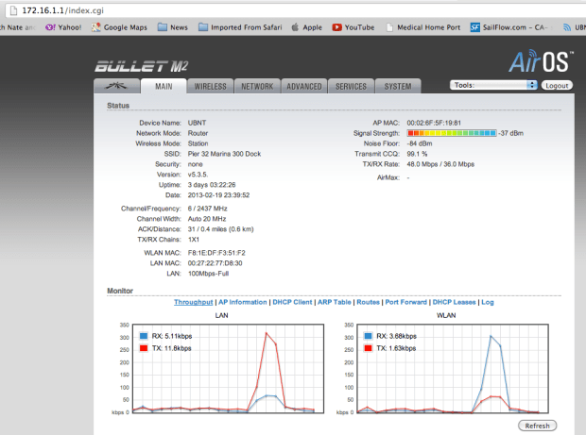The image size is (586, 435).
Task: Select the AP MAC address 00:02:6F:5F:19:81
Action: click(434, 123)
